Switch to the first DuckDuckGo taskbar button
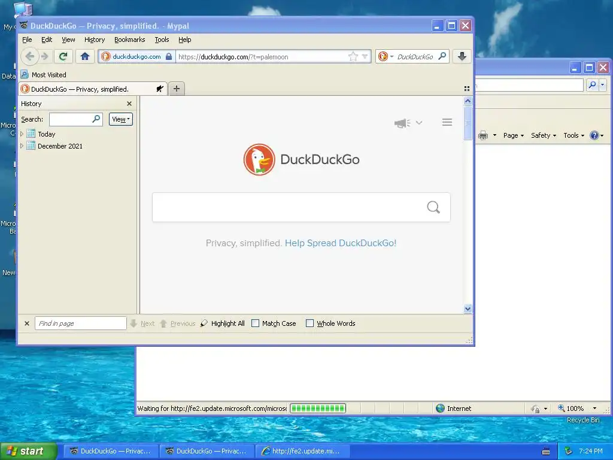613x460 pixels. point(111,451)
